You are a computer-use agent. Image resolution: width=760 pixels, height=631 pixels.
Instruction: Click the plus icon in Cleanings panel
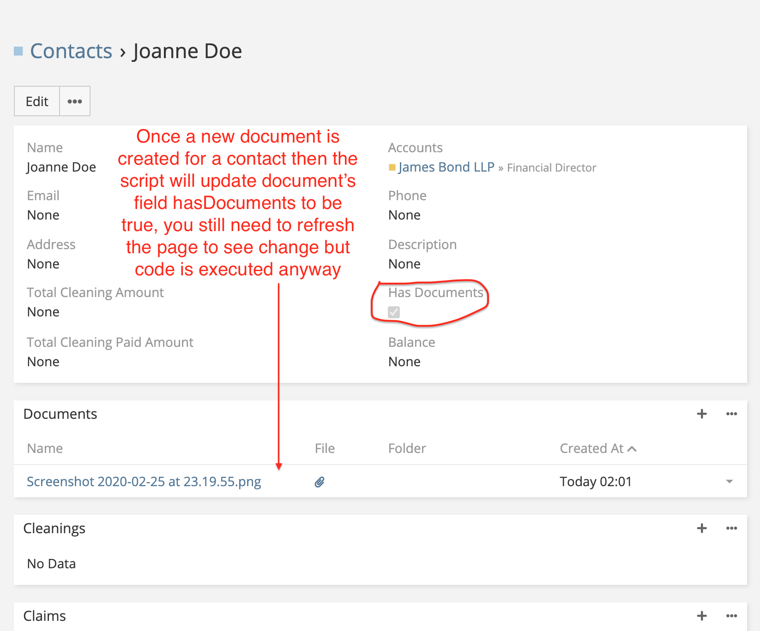(x=701, y=528)
